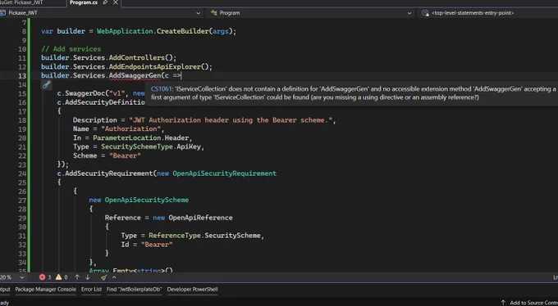Click line number 24 in the gutter
Viewport: 558px width, 306px height.
(x=21, y=173)
